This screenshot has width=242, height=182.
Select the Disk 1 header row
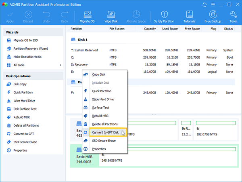(151, 40)
